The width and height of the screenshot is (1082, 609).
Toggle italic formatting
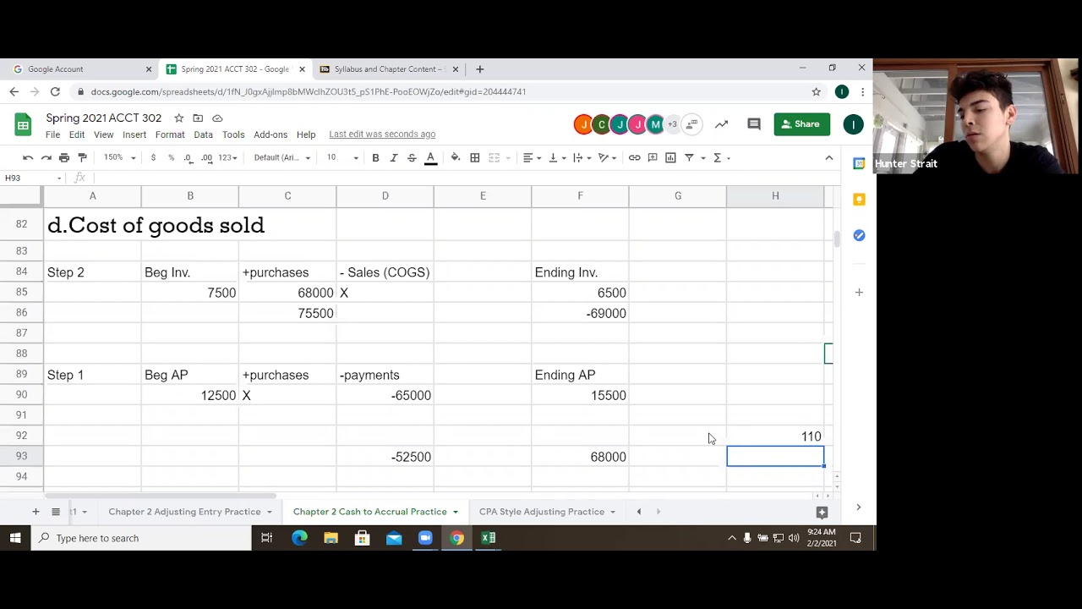(x=393, y=157)
